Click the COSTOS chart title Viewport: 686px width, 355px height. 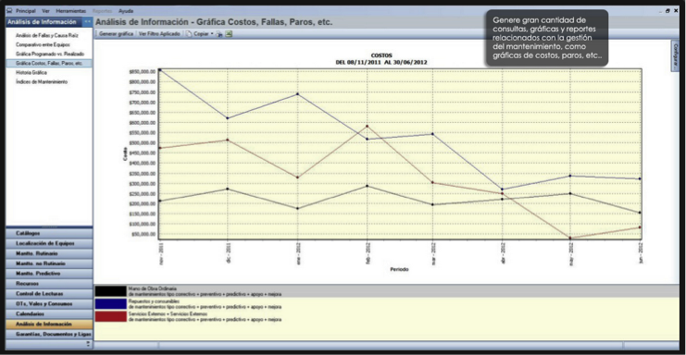click(381, 55)
